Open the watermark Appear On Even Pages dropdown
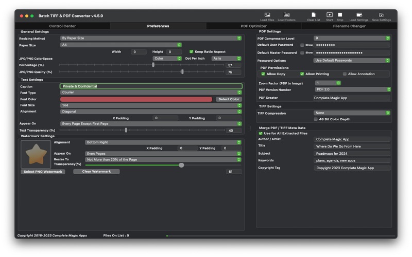Image resolution: width=412 pixels, height=257 pixels. [163, 154]
